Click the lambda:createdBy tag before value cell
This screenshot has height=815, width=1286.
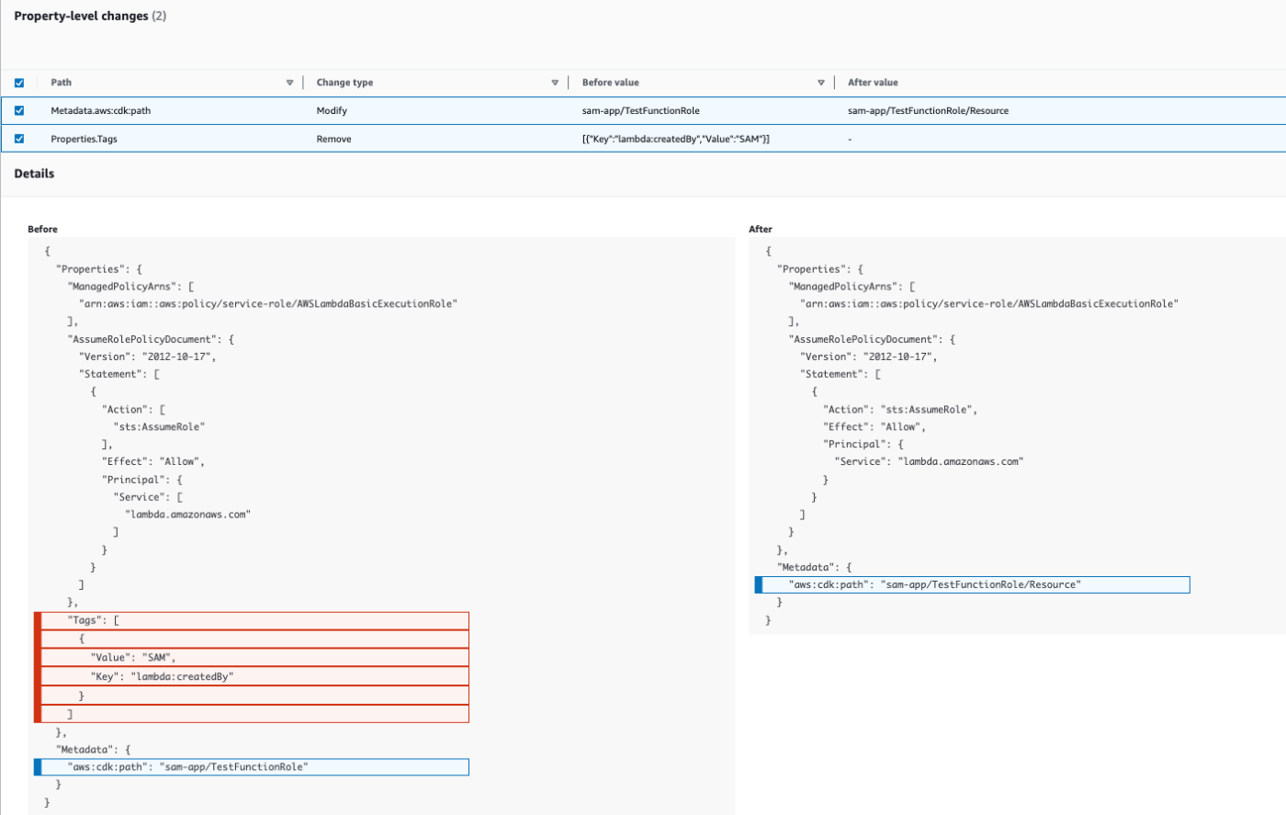point(676,139)
